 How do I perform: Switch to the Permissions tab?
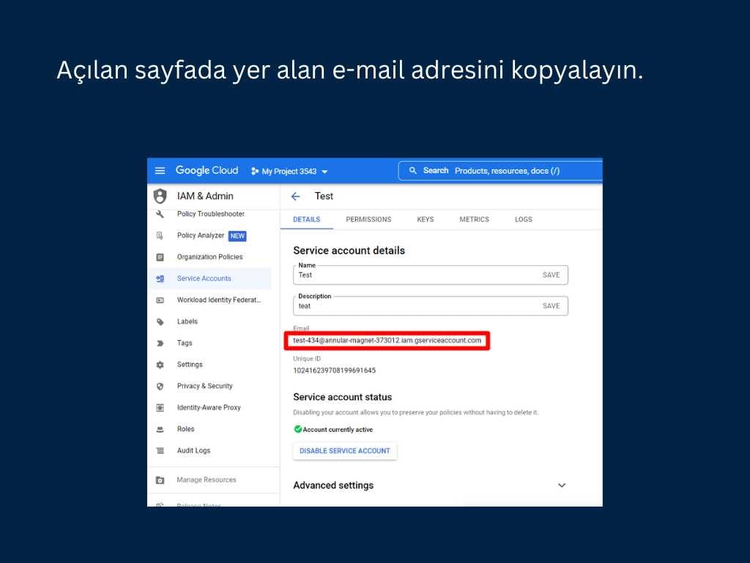pos(368,219)
